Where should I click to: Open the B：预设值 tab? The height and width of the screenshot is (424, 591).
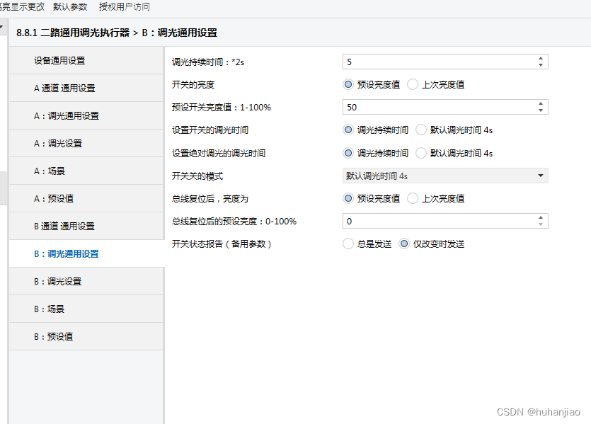click(54, 337)
